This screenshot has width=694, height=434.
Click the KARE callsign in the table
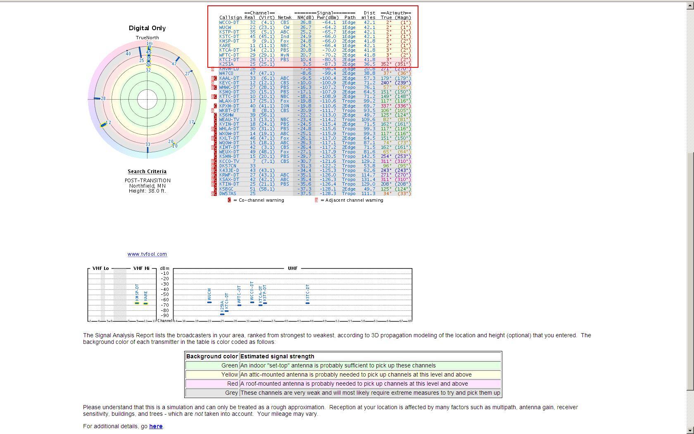coord(225,46)
